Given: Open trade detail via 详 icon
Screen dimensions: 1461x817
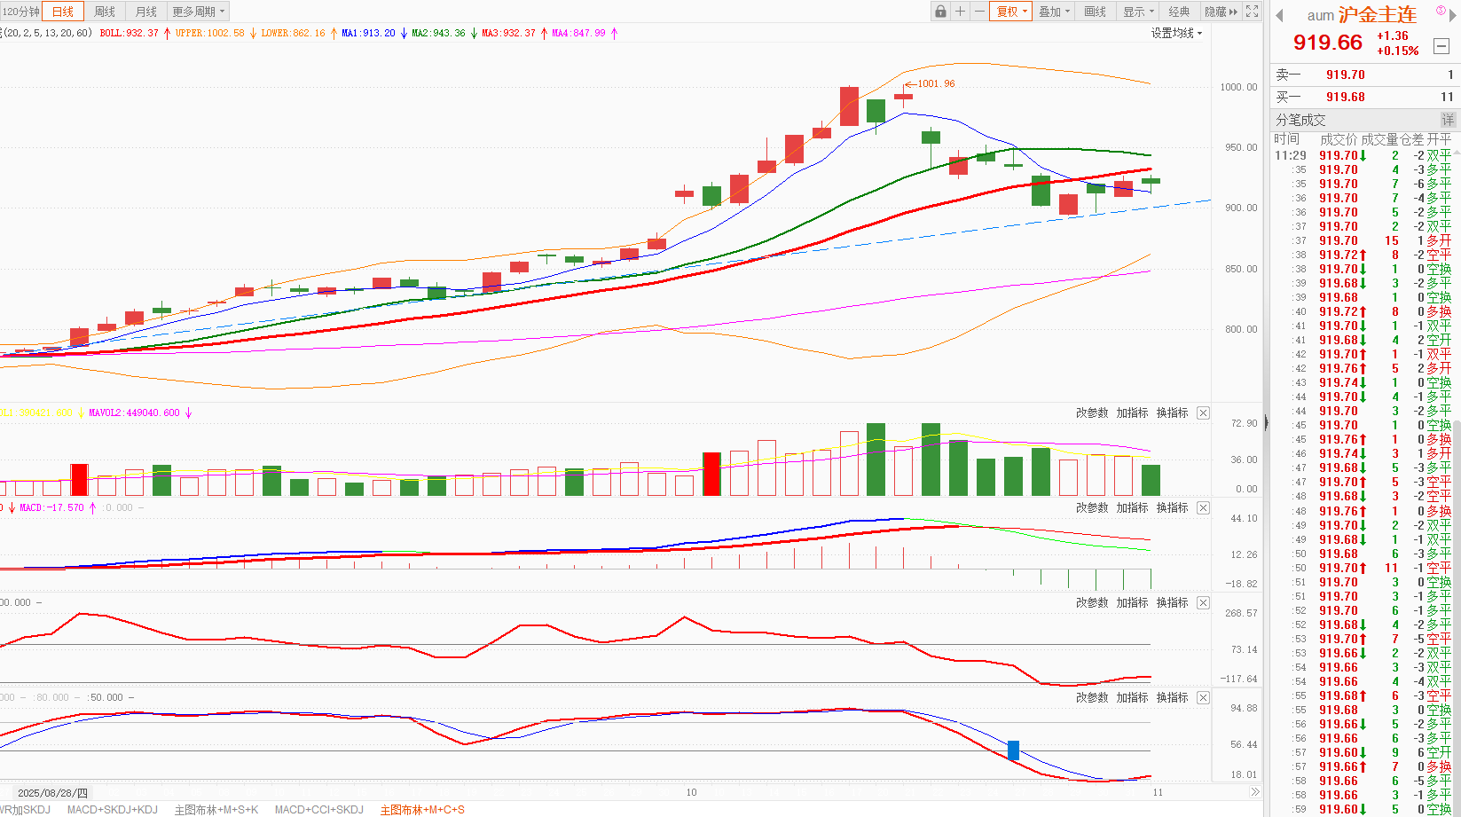Looking at the screenshot, I should pos(1448,120).
